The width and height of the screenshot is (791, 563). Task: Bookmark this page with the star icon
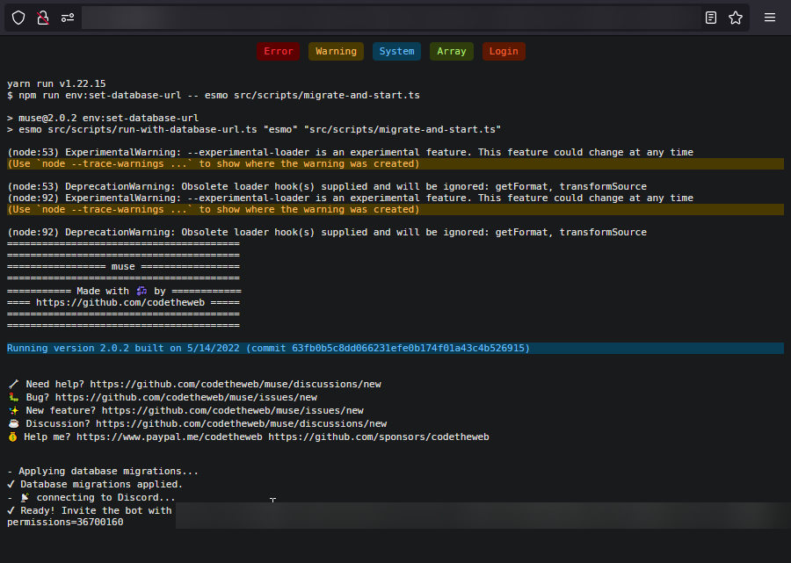click(x=737, y=18)
